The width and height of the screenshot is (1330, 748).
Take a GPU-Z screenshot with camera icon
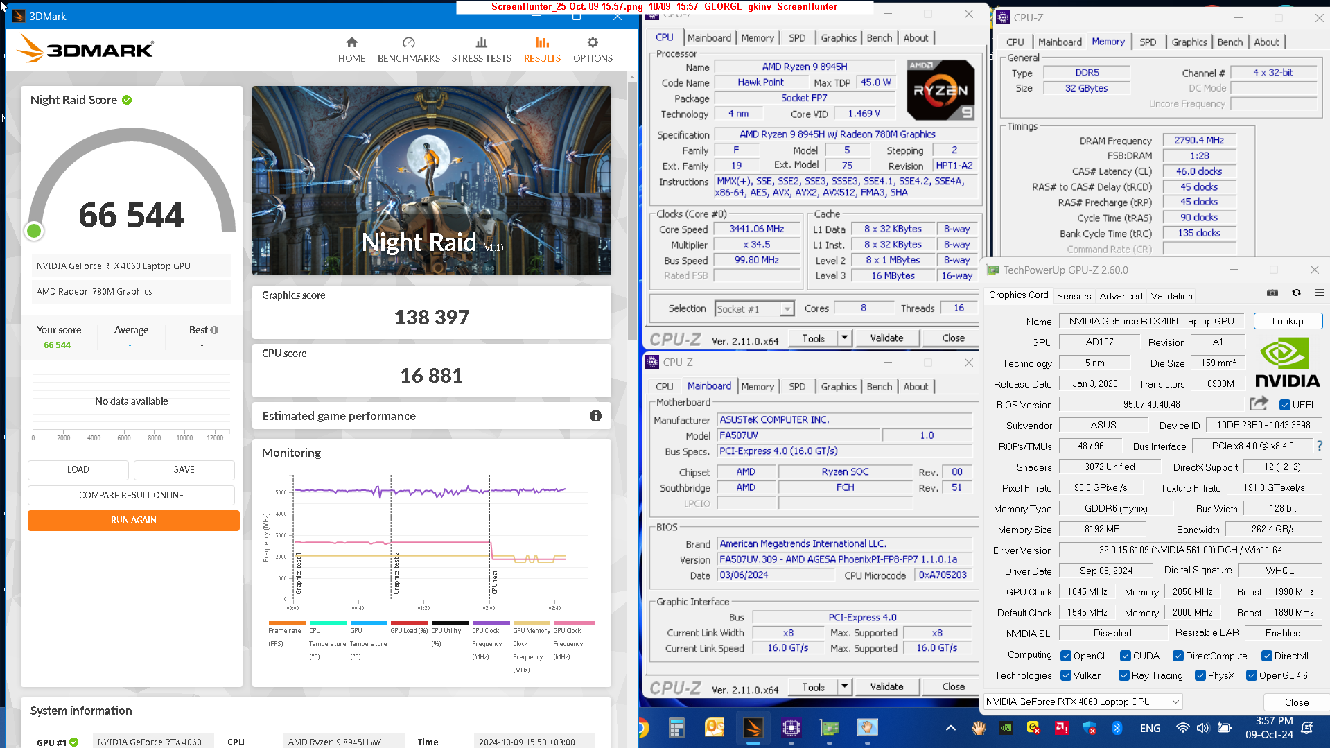[1272, 293]
